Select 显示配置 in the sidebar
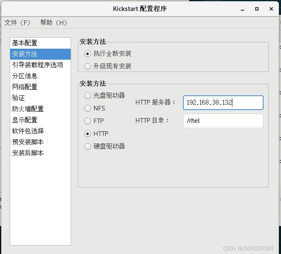This screenshot has width=281, height=254. 40,120
